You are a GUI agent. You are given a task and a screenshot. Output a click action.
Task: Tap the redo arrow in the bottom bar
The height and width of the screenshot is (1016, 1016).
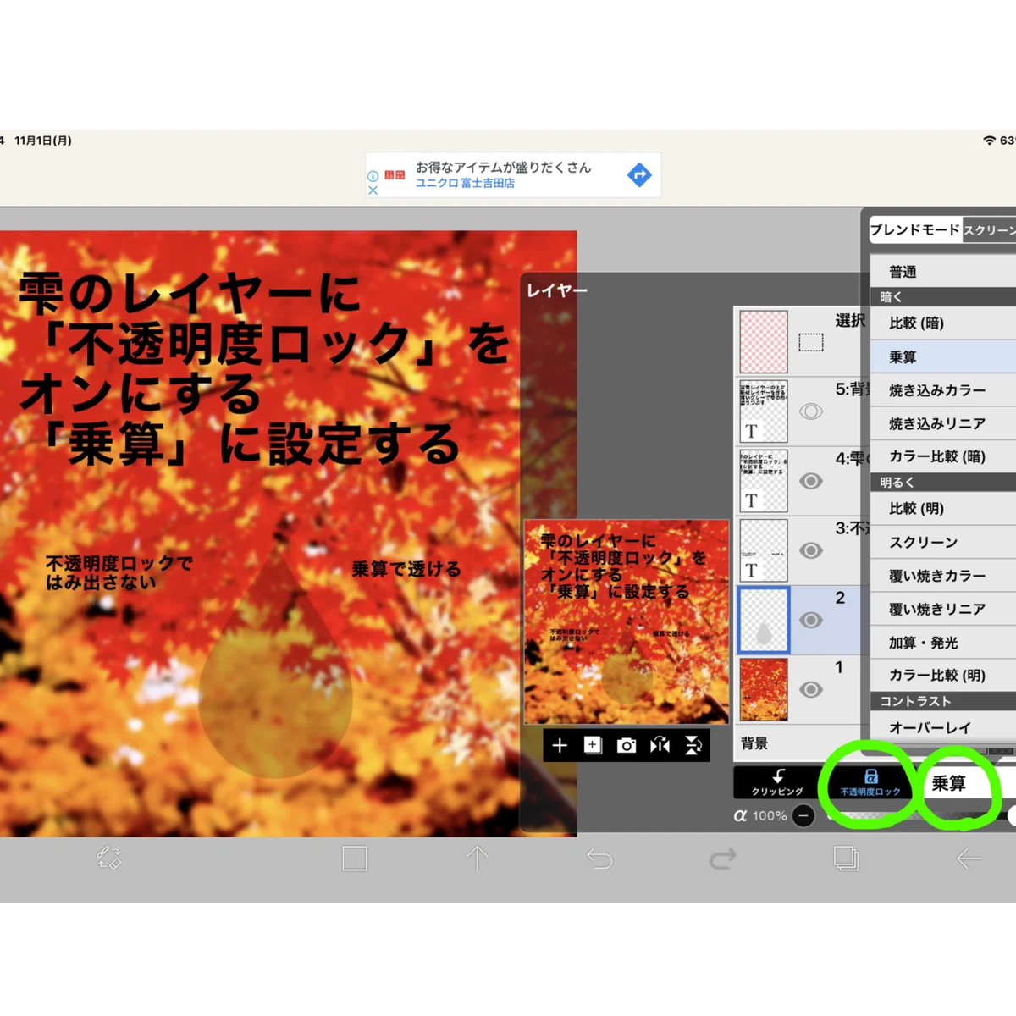[x=722, y=859]
